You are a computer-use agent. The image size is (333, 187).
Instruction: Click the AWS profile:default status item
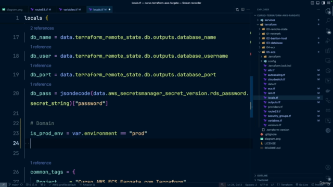click(x=62, y=185)
